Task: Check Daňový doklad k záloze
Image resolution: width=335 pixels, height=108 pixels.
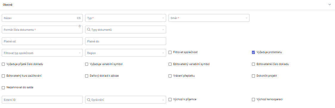Action: (x=87, y=76)
